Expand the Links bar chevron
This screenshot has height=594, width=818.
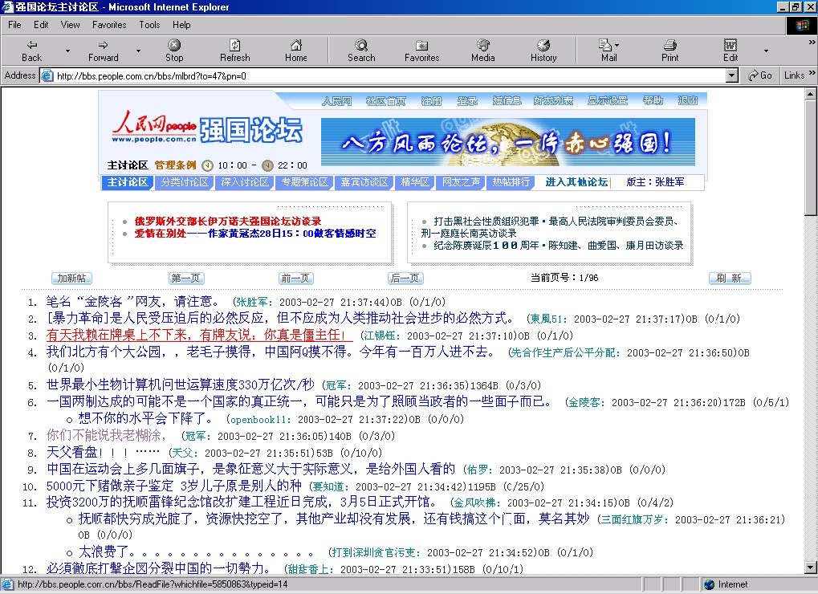812,72
